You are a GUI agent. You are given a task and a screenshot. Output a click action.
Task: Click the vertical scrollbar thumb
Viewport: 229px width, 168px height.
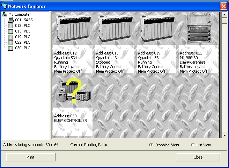(224, 21)
